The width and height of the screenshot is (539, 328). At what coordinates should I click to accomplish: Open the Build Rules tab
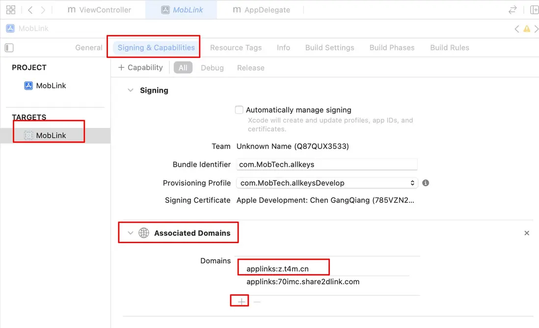pos(450,48)
